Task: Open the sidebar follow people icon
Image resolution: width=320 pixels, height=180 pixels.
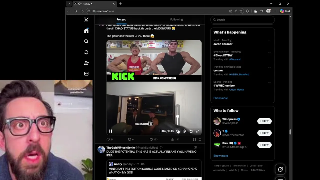Action: (x=86, y=63)
